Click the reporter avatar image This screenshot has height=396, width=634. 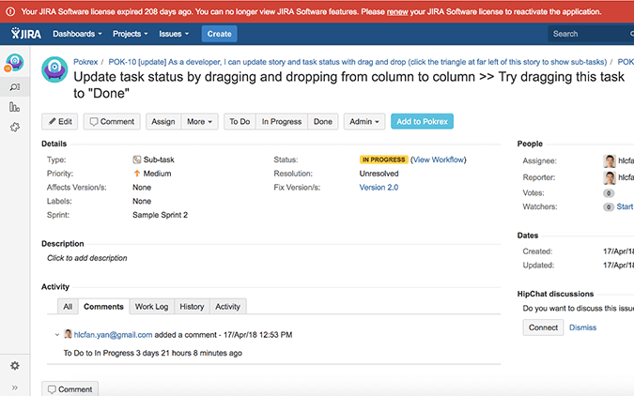pos(610,177)
